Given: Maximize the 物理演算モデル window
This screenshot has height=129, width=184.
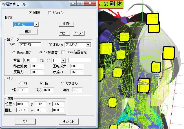Looking at the screenshot, I should point(80,3).
